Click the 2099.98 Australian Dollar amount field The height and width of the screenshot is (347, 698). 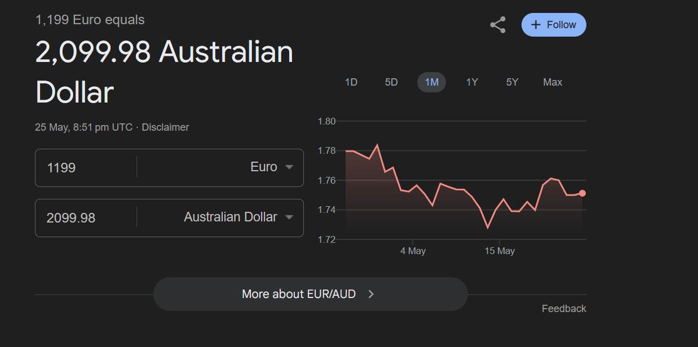coord(86,218)
